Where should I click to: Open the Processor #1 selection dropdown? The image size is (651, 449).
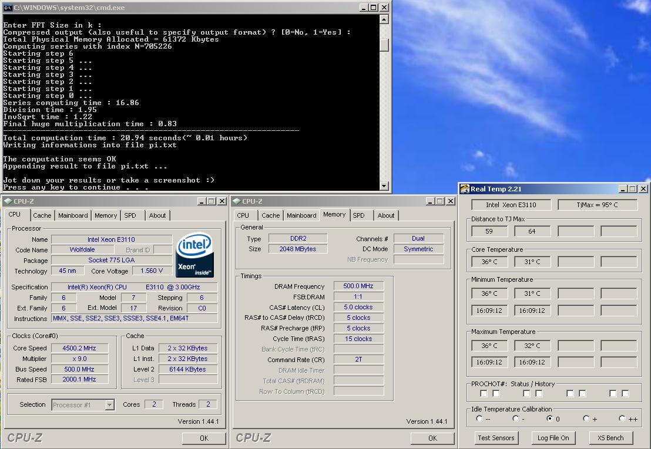tap(110, 405)
